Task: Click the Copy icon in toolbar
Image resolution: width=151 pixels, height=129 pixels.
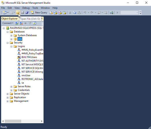Action: click(74, 13)
